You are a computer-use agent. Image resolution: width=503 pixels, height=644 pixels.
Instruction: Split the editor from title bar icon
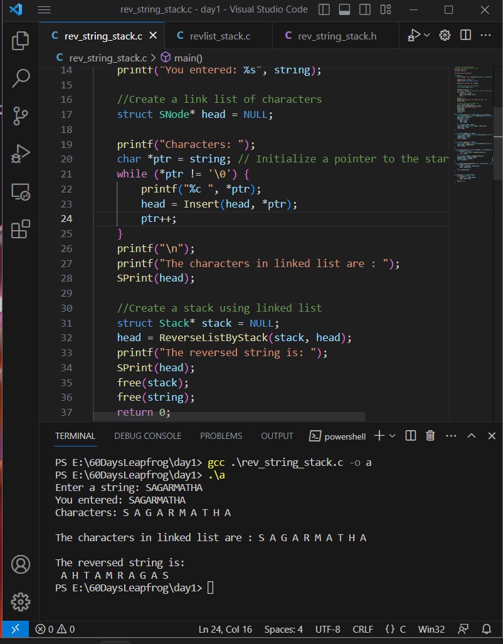coord(465,36)
